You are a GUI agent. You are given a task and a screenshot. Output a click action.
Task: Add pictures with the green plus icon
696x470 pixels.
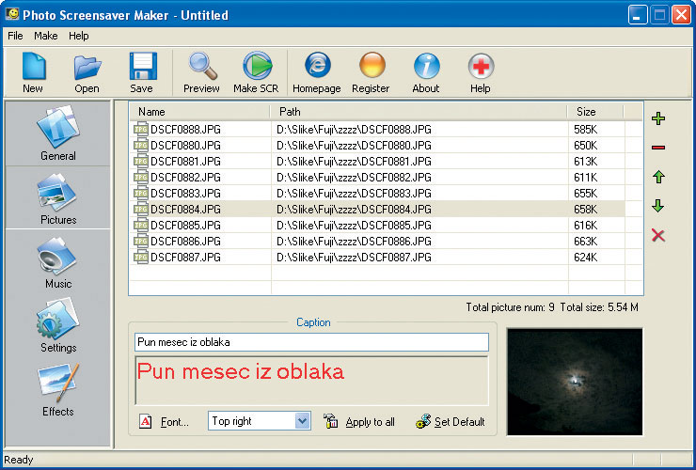click(x=658, y=118)
